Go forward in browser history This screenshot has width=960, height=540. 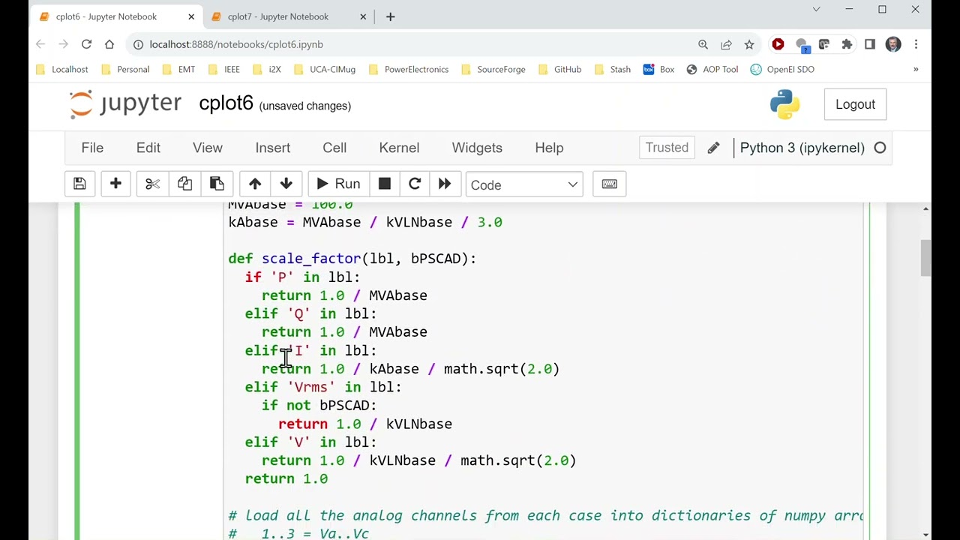tap(64, 44)
